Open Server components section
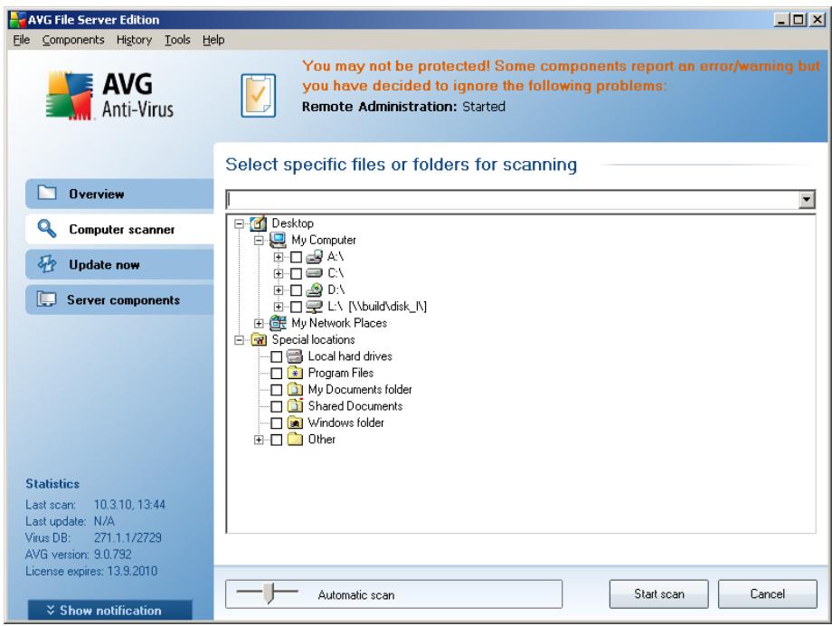The image size is (832, 626). coord(119,300)
